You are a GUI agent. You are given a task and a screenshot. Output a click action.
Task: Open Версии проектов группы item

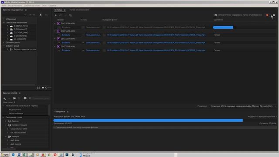click(25, 49)
